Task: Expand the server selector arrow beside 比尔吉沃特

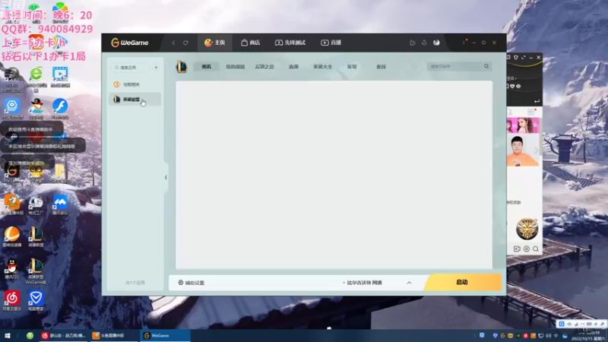Action: click(409, 283)
